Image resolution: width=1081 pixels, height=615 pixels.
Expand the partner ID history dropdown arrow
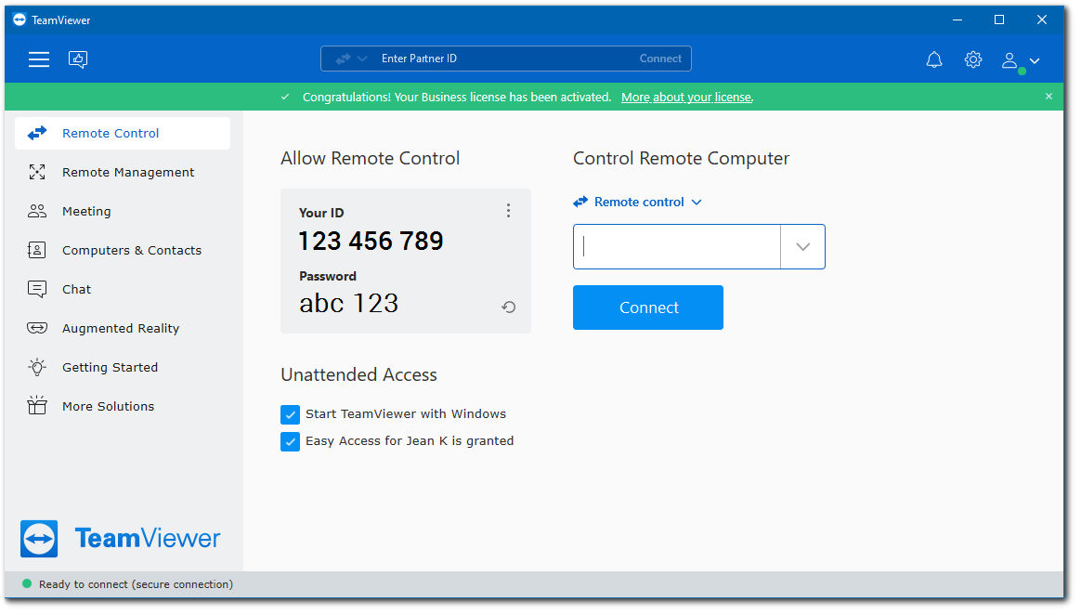(x=802, y=247)
